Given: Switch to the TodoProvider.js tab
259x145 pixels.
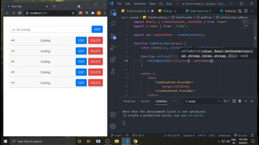Looking at the screenshot, I should click(x=138, y=11).
